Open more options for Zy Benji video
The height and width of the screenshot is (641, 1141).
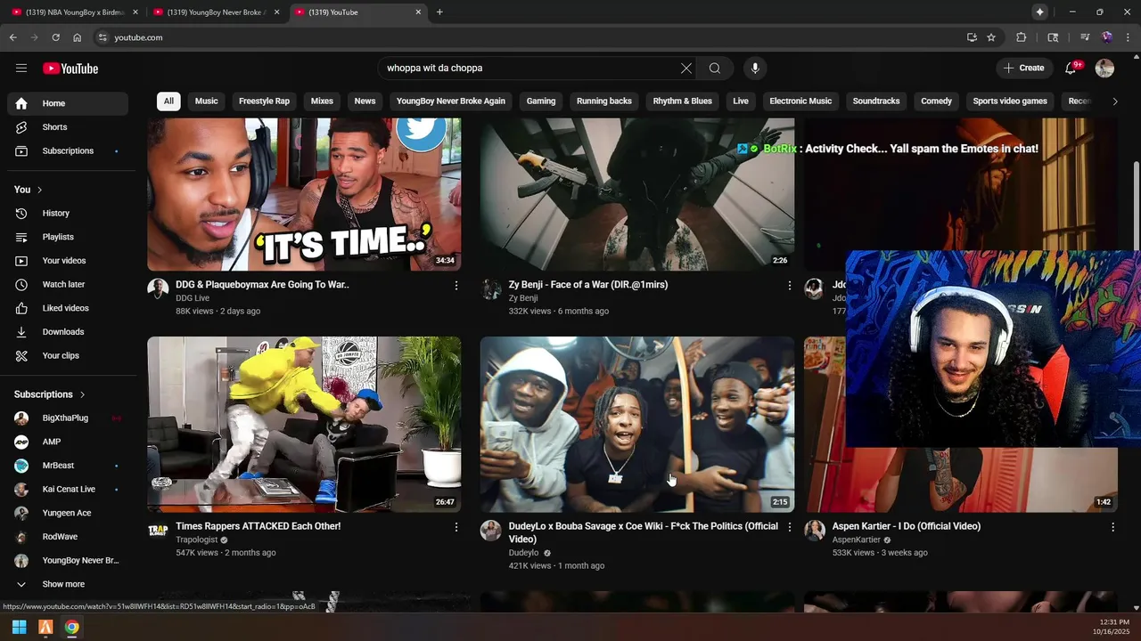coord(789,286)
